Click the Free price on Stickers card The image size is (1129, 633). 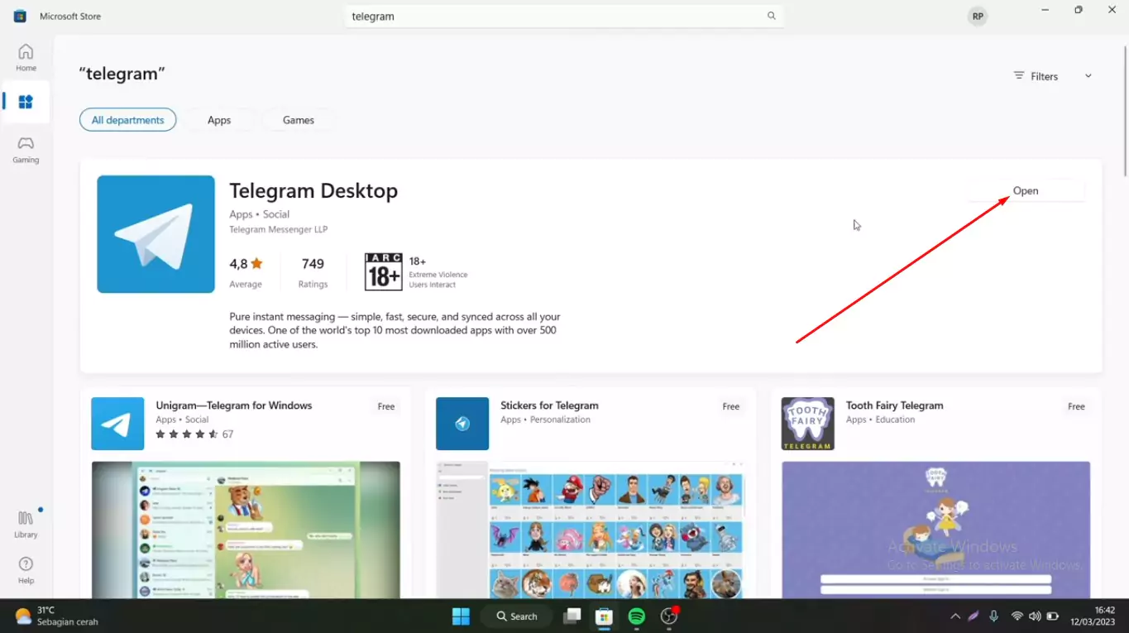731,406
